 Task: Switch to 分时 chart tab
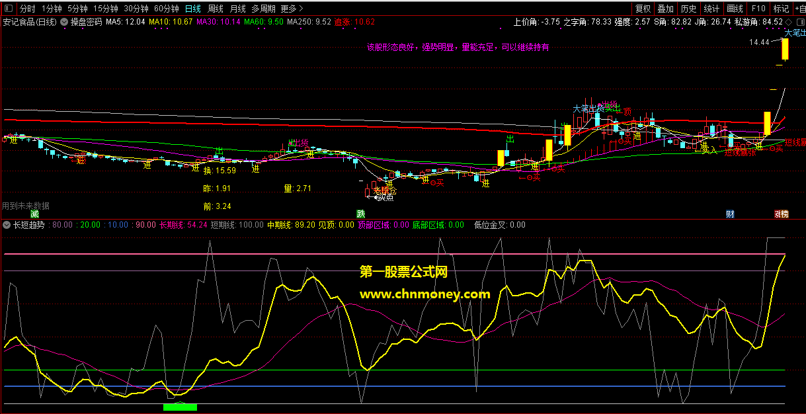pos(27,9)
